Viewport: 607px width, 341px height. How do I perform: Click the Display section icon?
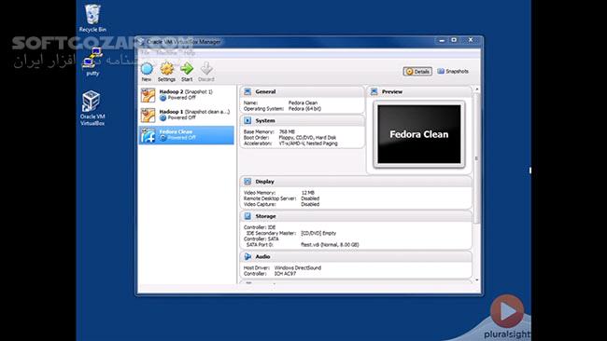pos(247,182)
